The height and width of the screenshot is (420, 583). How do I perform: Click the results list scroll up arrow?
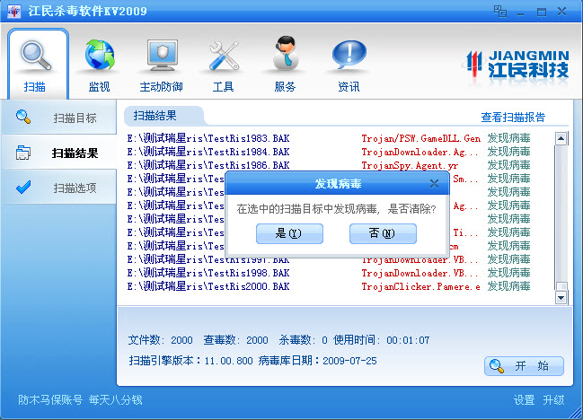pos(561,138)
